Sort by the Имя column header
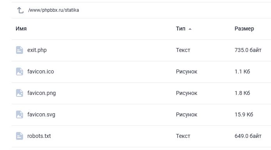 [21, 29]
